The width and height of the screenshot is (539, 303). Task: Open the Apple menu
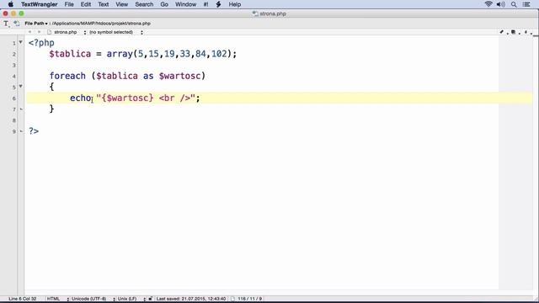click(x=11, y=4)
